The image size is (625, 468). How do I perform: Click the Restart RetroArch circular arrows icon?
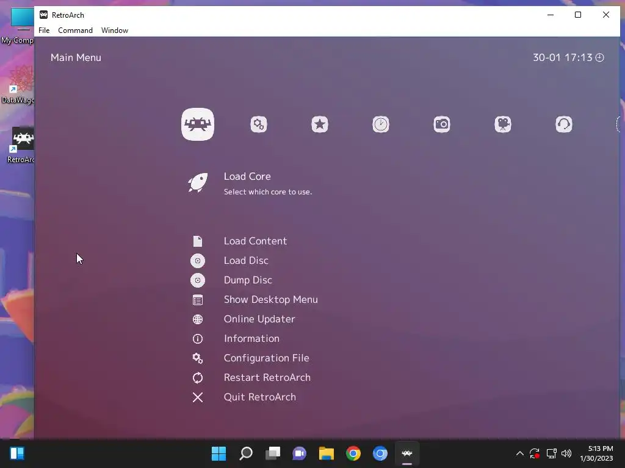point(198,378)
